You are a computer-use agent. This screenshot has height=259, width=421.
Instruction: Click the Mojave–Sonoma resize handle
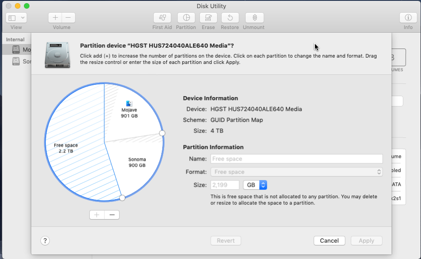[x=162, y=133]
